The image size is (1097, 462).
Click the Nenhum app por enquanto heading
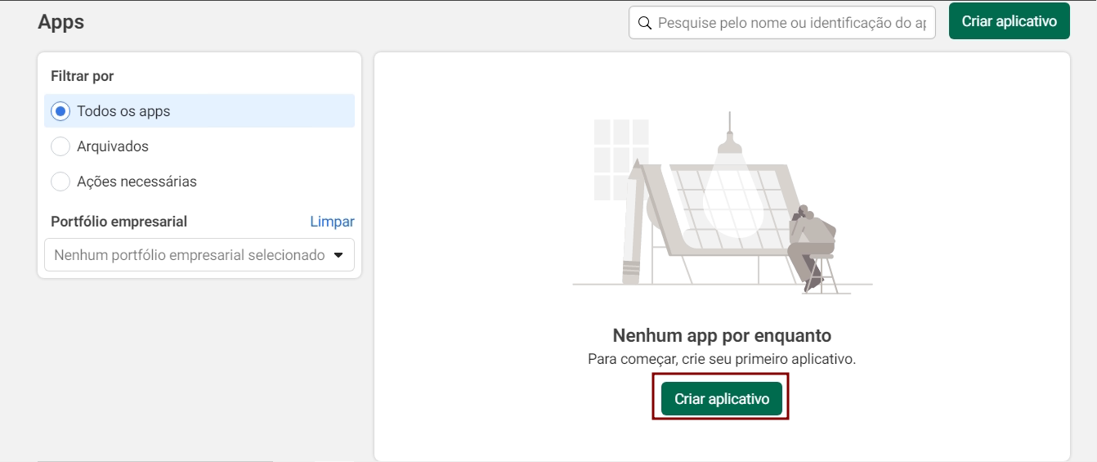[x=722, y=335]
